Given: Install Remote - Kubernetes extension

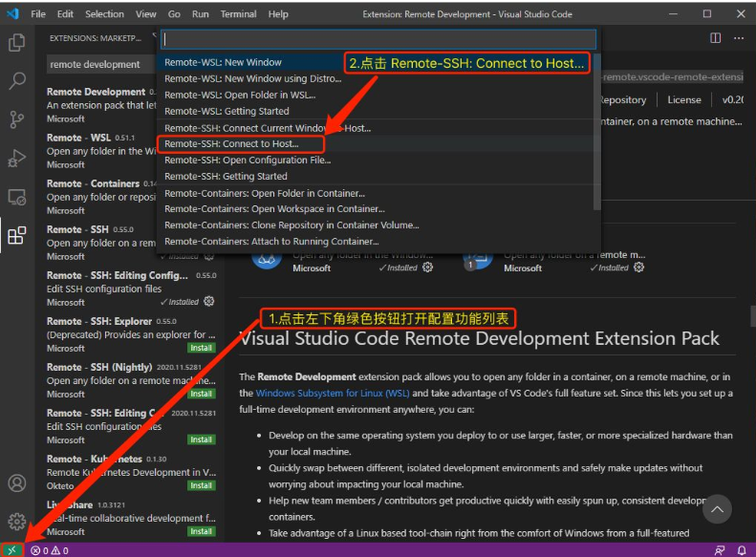Looking at the screenshot, I should [x=201, y=485].
